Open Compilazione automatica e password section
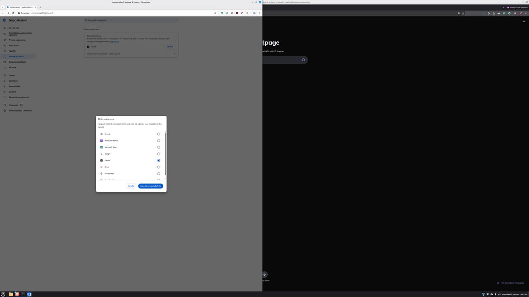 [20, 34]
